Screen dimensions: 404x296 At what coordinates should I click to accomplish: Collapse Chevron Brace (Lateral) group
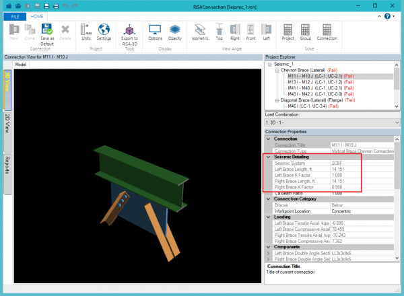[x=277, y=70]
